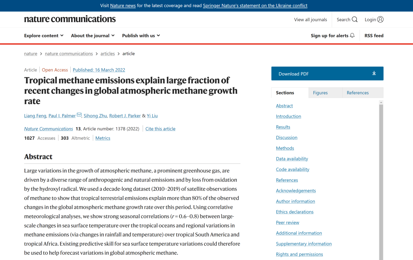Click the download arrow icon on Download PDF
Image resolution: width=413 pixels, height=260 pixels.
[374, 73]
